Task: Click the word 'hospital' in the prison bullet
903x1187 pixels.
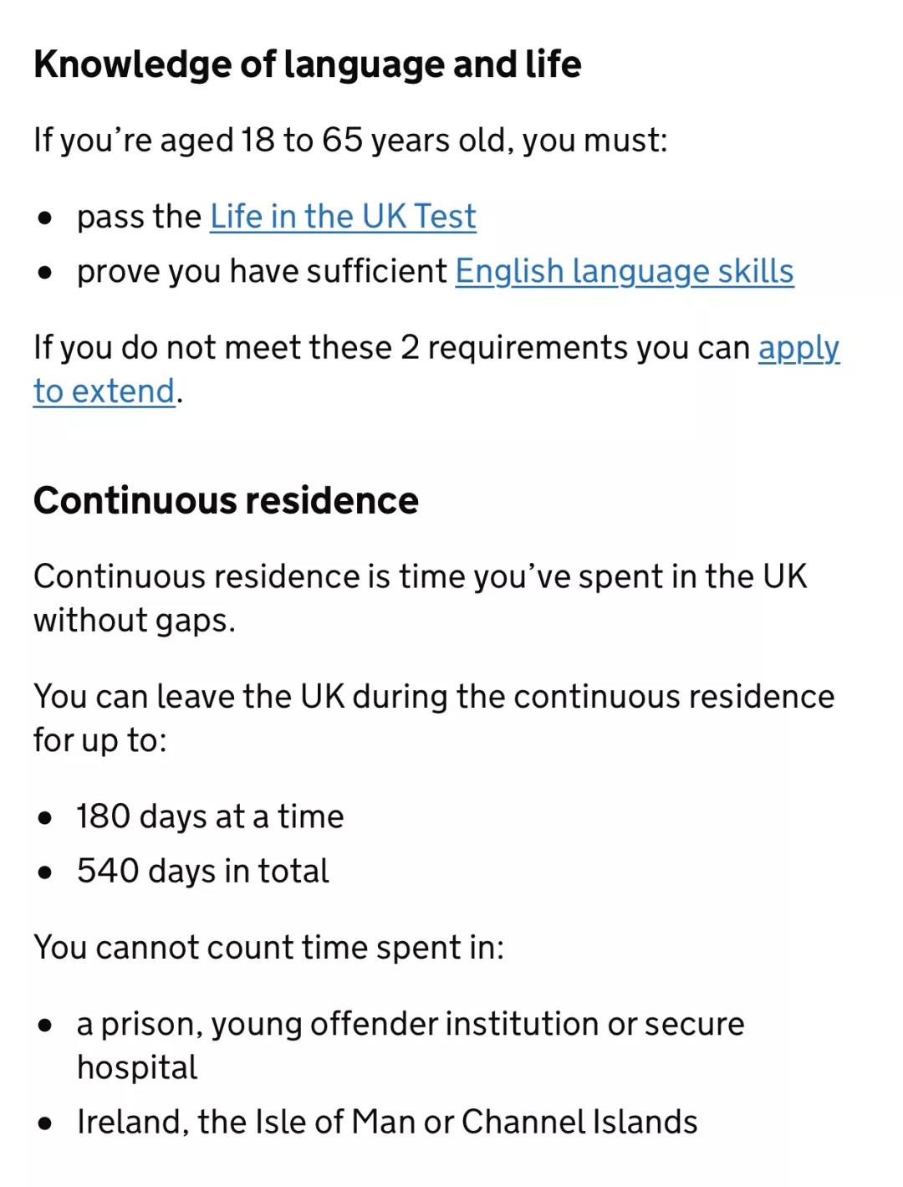Action: pyautogui.click(x=137, y=1067)
